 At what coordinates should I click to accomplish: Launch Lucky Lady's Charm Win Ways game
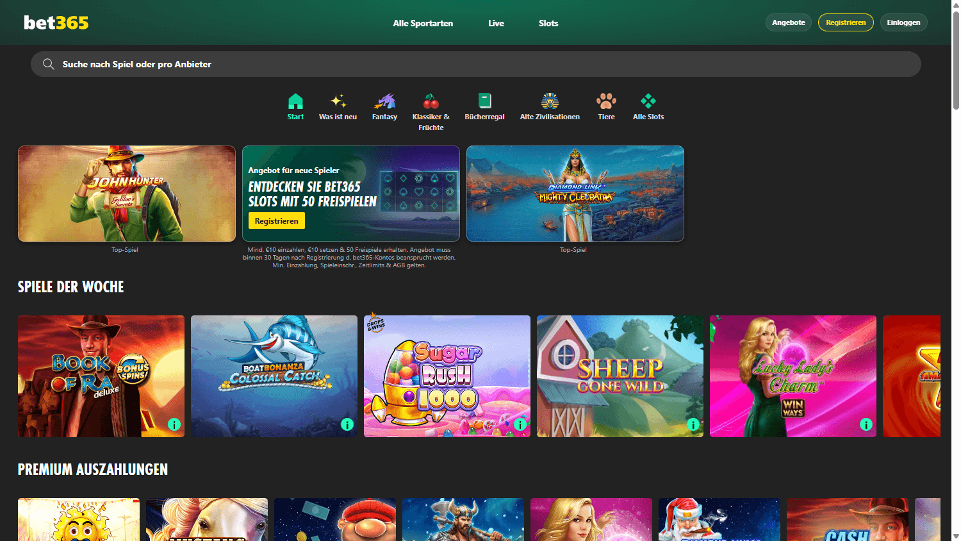click(x=793, y=376)
